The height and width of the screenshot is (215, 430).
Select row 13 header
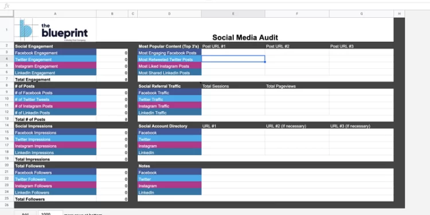point(7,119)
